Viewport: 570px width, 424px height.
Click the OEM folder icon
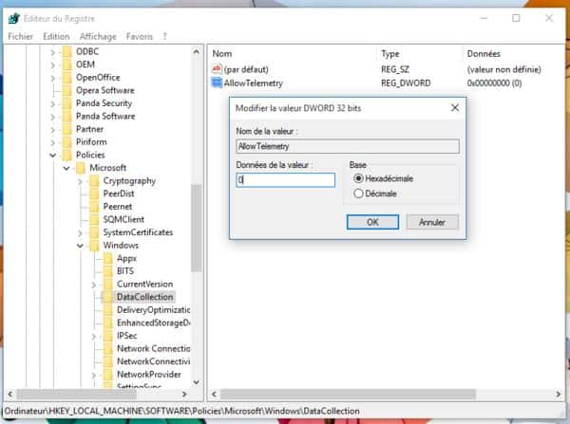66,65
